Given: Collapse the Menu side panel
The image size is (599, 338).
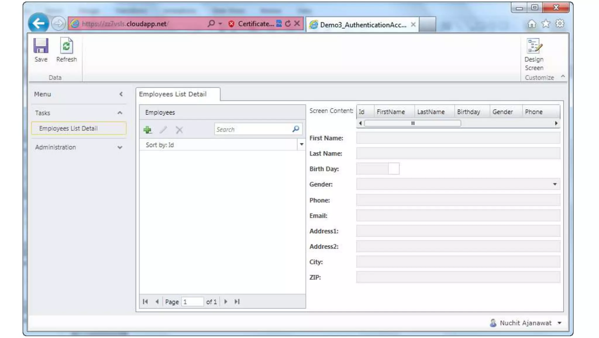Looking at the screenshot, I should click(121, 94).
